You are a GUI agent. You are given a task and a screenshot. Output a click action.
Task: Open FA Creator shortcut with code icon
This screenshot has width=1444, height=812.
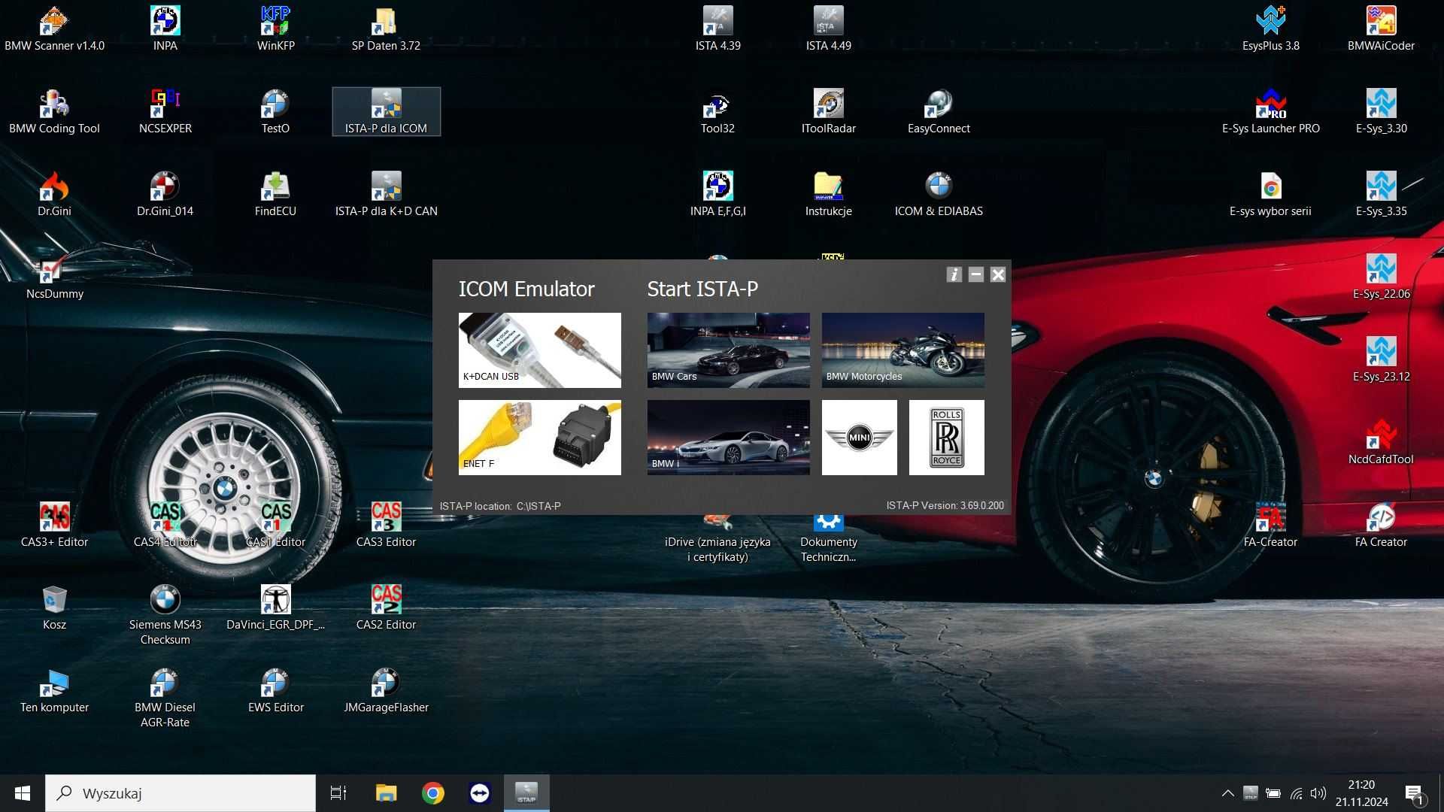tap(1381, 526)
